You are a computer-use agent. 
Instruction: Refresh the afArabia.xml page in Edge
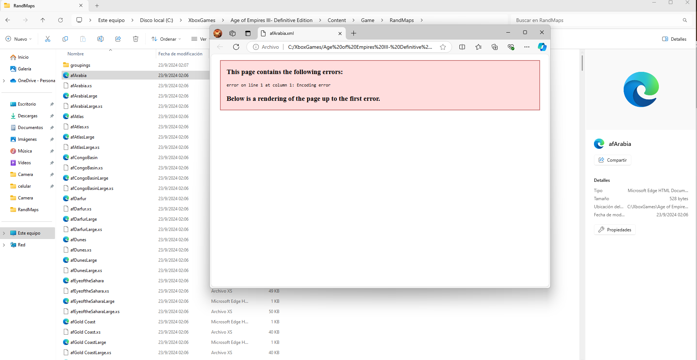point(236,47)
